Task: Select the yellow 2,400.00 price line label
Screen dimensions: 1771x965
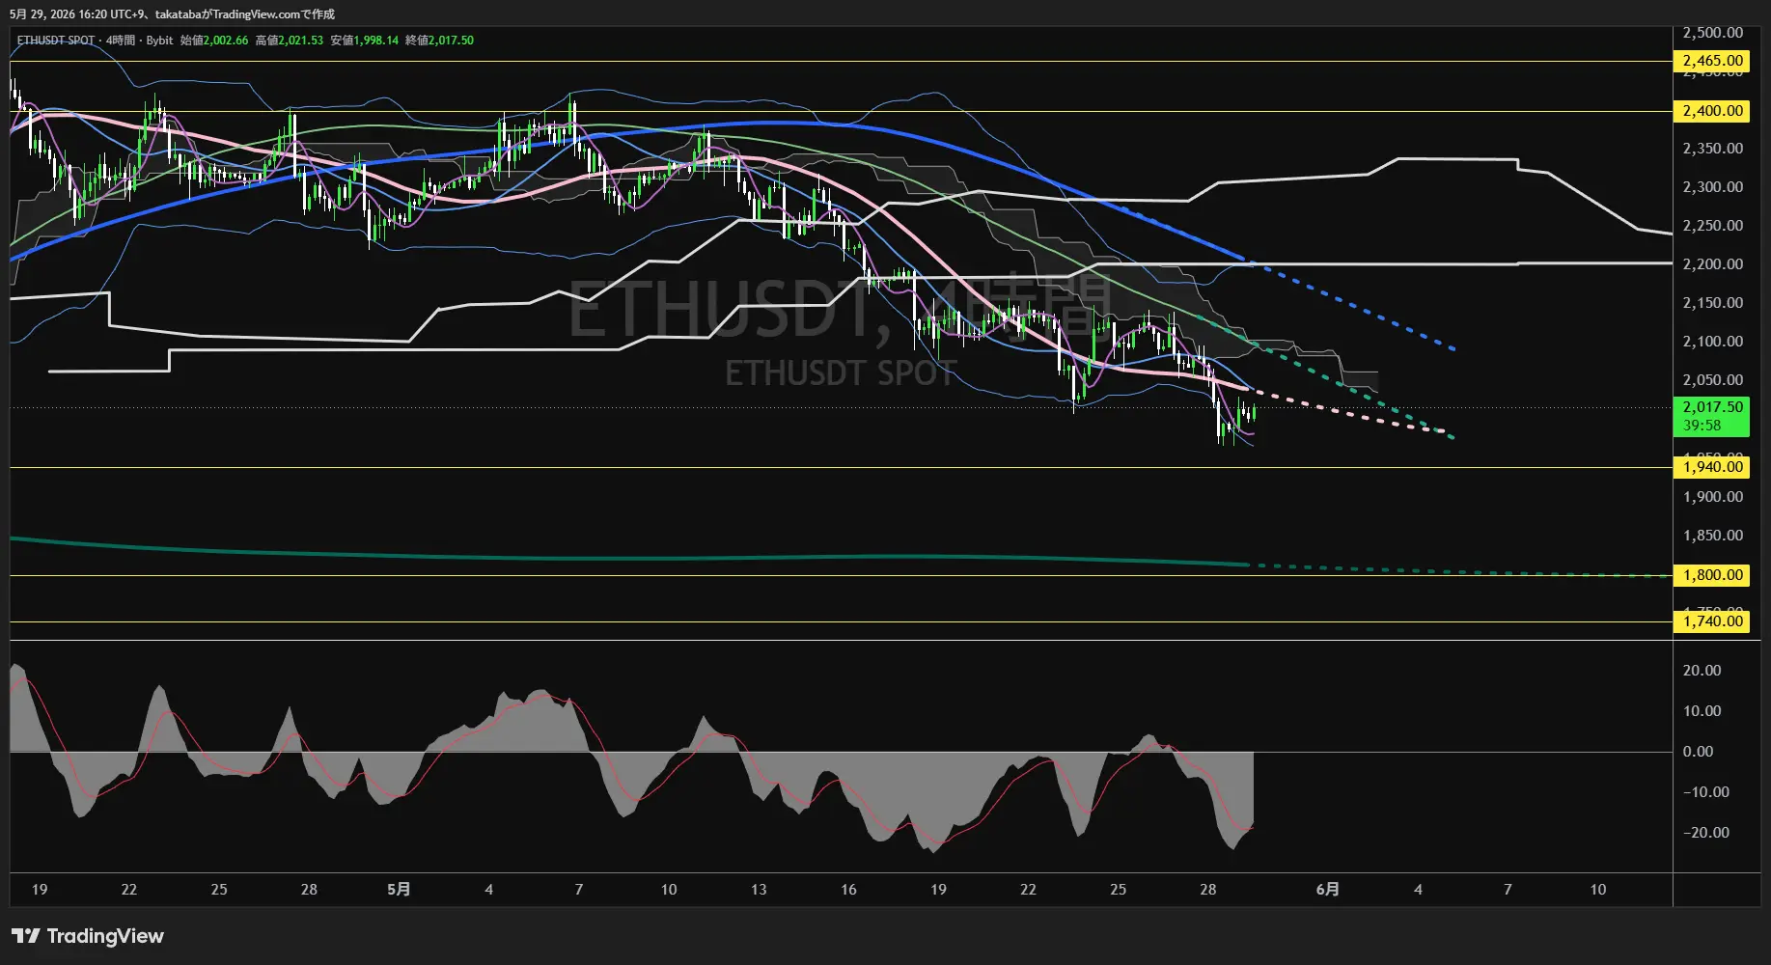Action: [x=1712, y=111]
